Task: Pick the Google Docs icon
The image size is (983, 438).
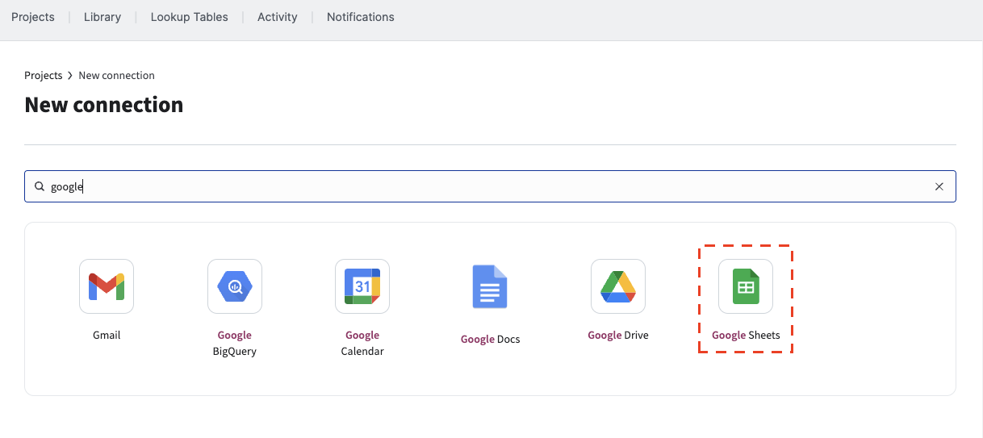Action: click(x=490, y=287)
